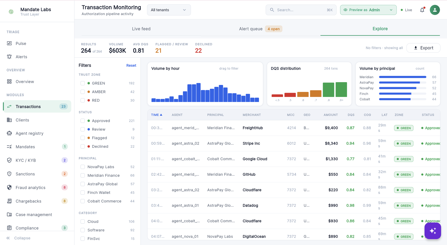Click the Mandates sidebar icon
447x245 pixels.
pyautogui.click(x=9, y=147)
